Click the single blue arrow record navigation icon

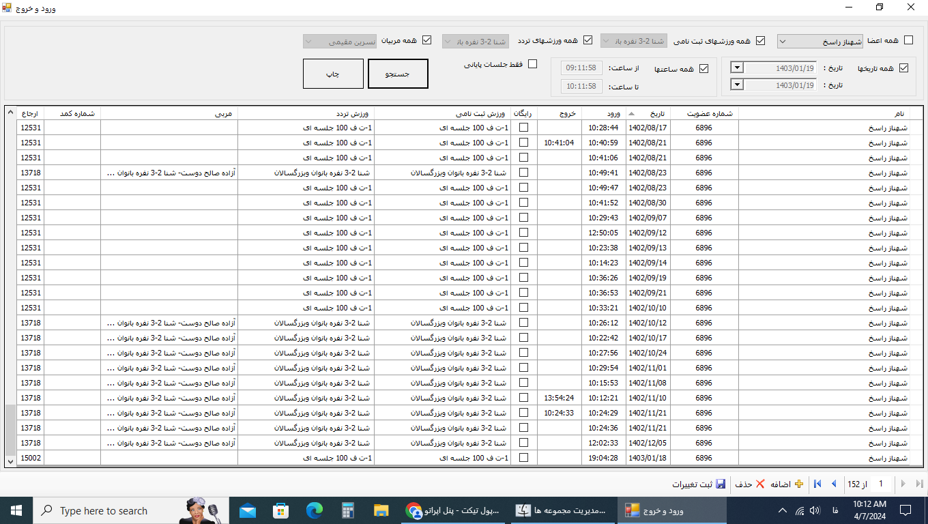[833, 484]
